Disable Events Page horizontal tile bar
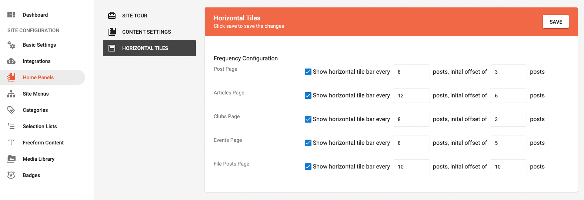This screenshot has height=200, width=584. pyautogui.click(x=308, y=143)
